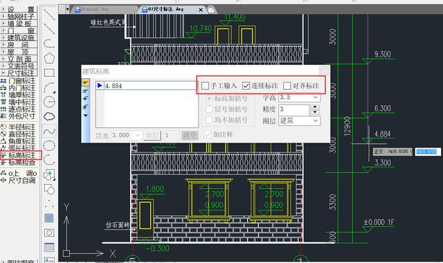The width and height of the screenshot is (443, 263).
Task: Enable the 对齐标注 checkbox
Action: [287, 86]
